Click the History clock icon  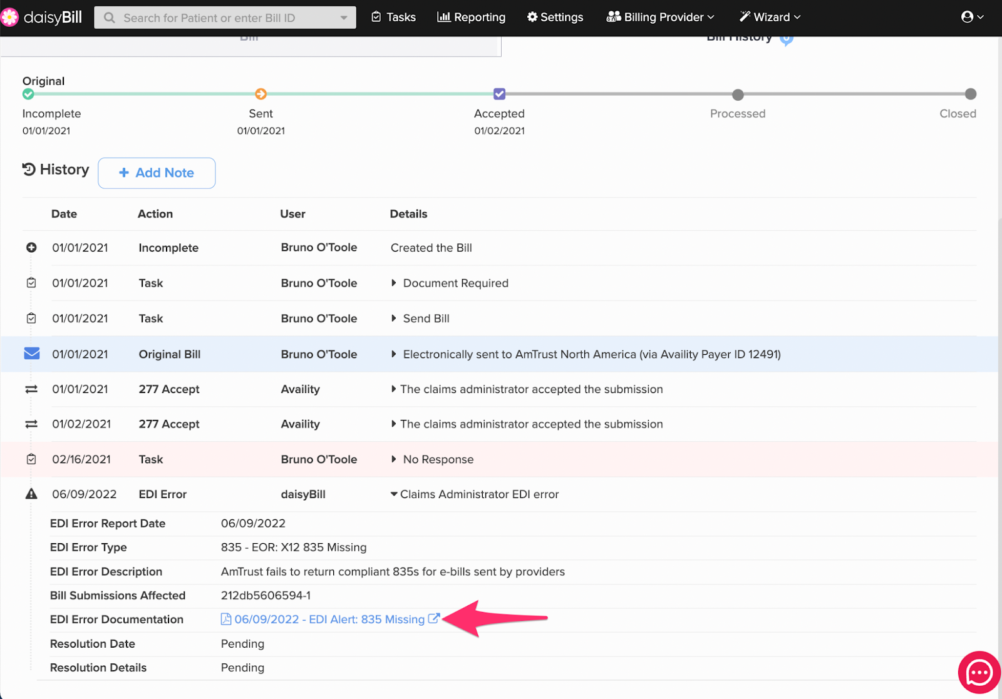[x=29, y=169]
